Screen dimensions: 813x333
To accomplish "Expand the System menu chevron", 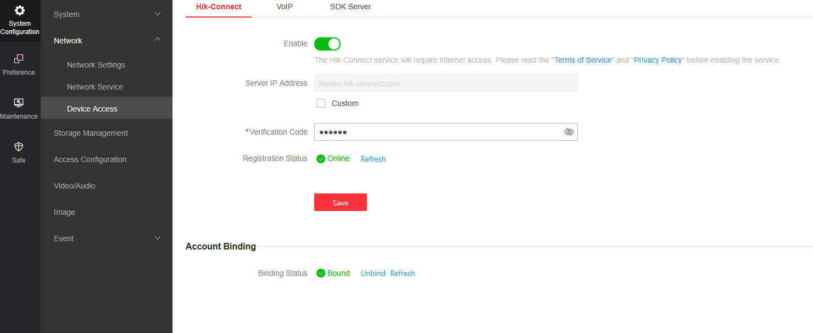I will coord(158,14).
